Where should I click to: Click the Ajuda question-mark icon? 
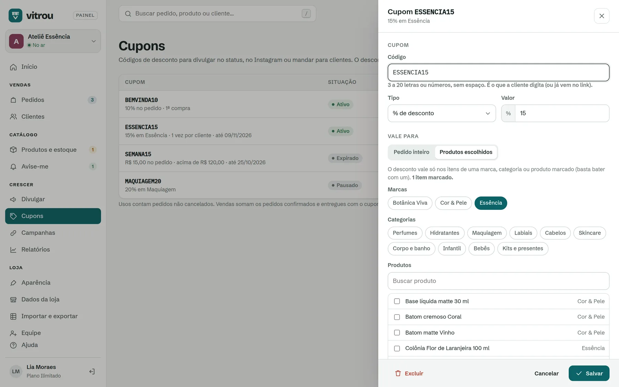click(x=13, y=345)
